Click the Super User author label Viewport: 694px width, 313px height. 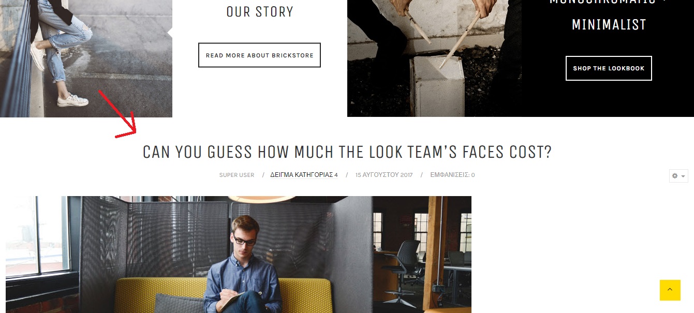coord(237,175)
